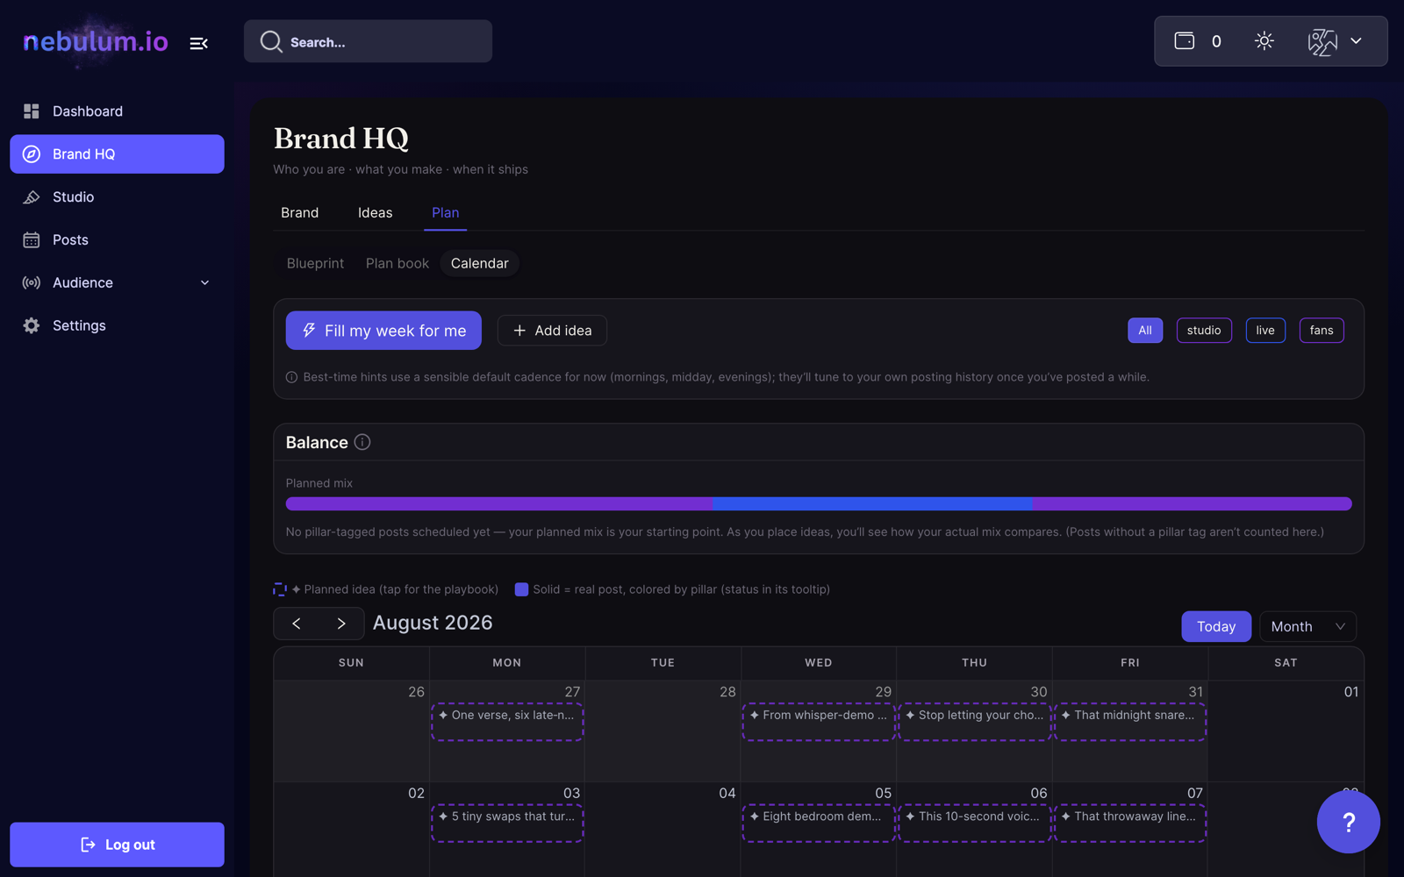Viewport: 1404px width, 877px height.
Task: Open the Blueprint sub-tab
Action: tap(315, 264)
